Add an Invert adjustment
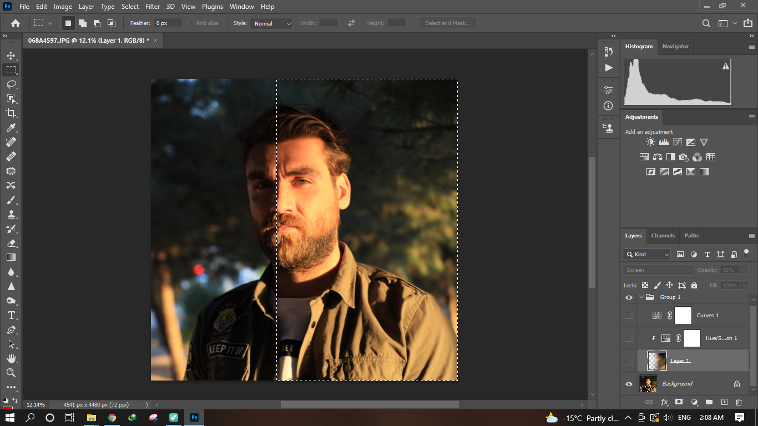This screenshot has height=426, width=758. point(651,172)
